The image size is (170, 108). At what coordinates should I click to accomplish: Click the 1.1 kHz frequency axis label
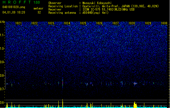[2, 35]
